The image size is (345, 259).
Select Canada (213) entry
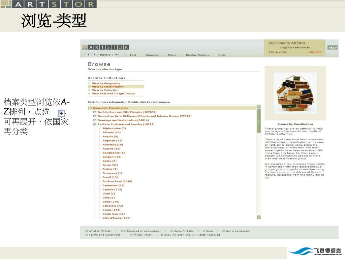[x=112, y=190]
